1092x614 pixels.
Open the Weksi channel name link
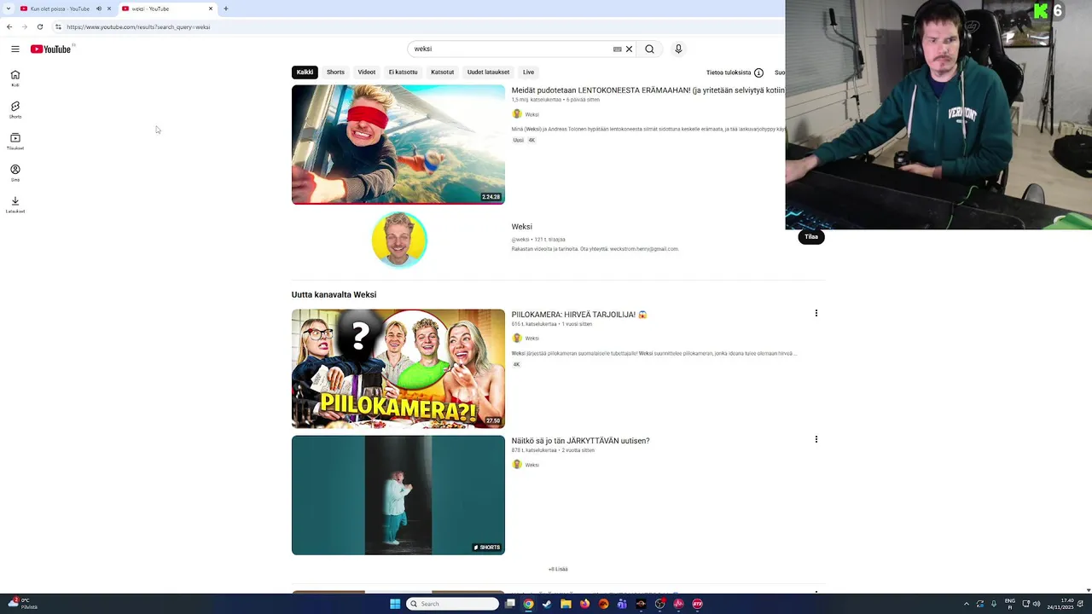point(521,226)
